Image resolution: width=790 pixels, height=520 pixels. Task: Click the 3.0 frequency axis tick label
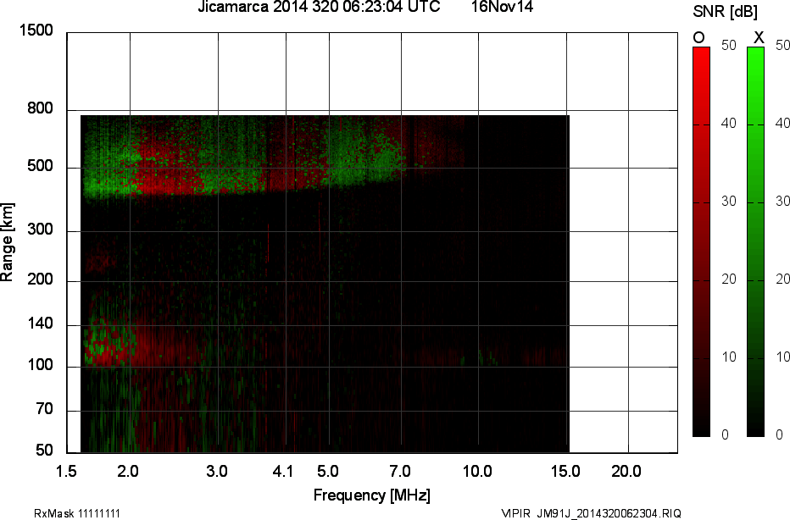point(217,472)
